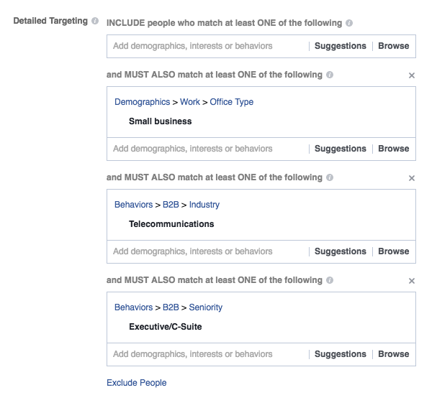This screenshot has width=437, height=408.
Task: Open info tooltip for Industry section heading
Action: (330, 177)
